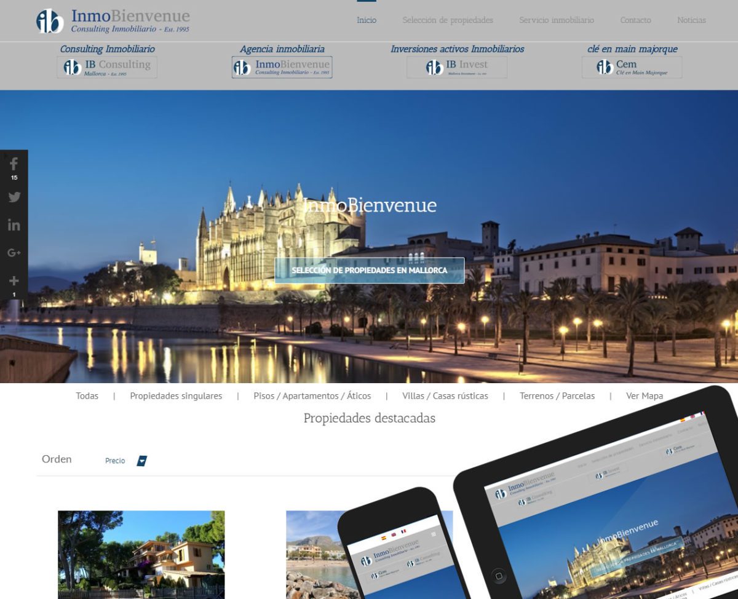Click the InmoBienvenue header logo

(113, 21)
